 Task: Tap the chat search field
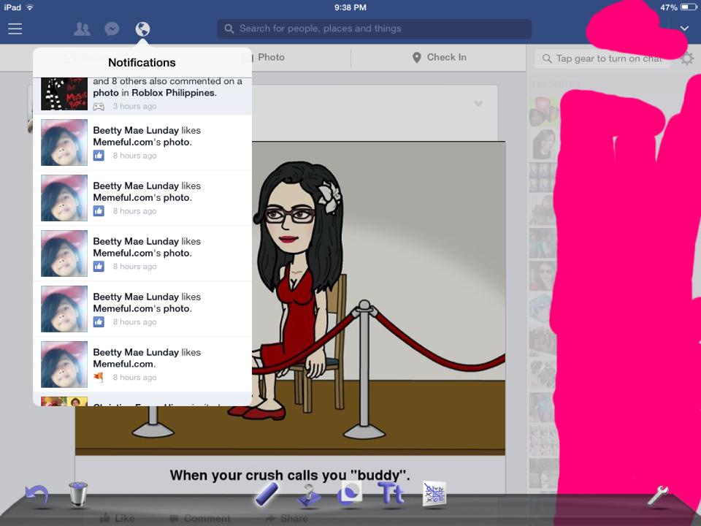point(602,58)
